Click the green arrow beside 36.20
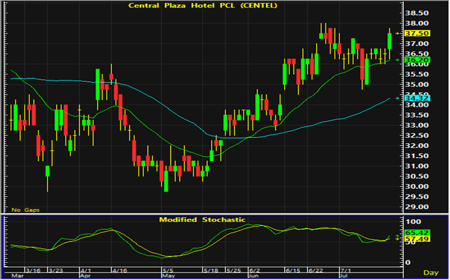Screen dimensions: 450x280 397,60
